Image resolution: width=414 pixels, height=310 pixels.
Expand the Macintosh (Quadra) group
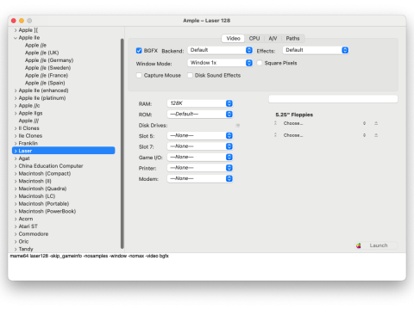16,189
